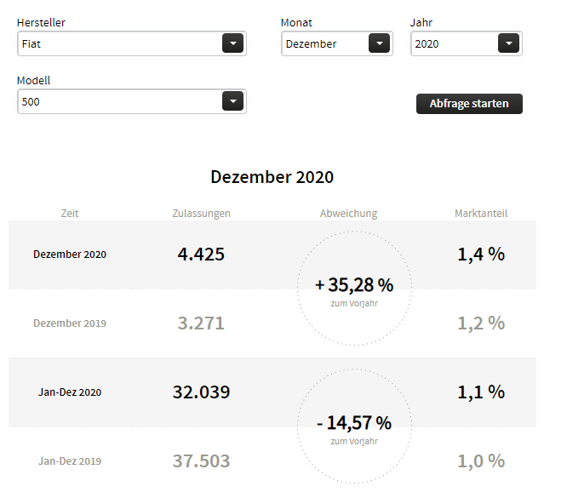This screenshot has width=567, height=492.
Task: Click the -14,57 % deviation circle
Action: [353, 426]
